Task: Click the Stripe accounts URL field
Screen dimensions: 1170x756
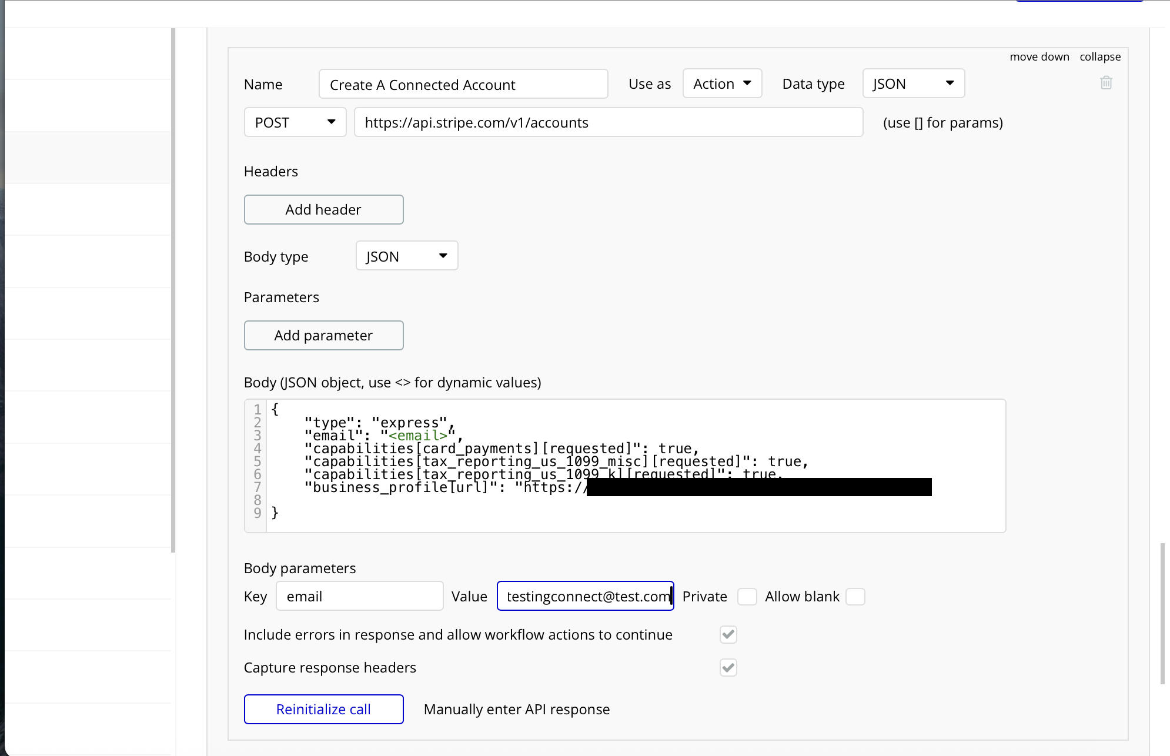Action: 608,122
